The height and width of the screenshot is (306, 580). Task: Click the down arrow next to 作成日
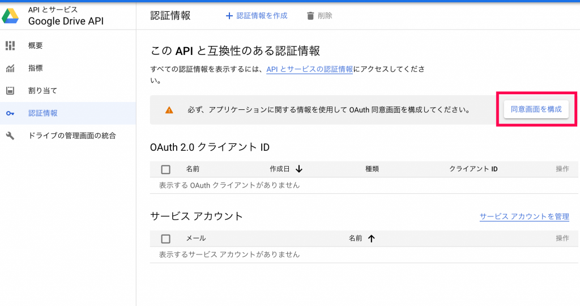pos(299,169)
